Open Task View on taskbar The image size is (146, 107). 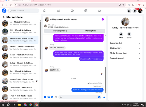(x=14, y=105)
